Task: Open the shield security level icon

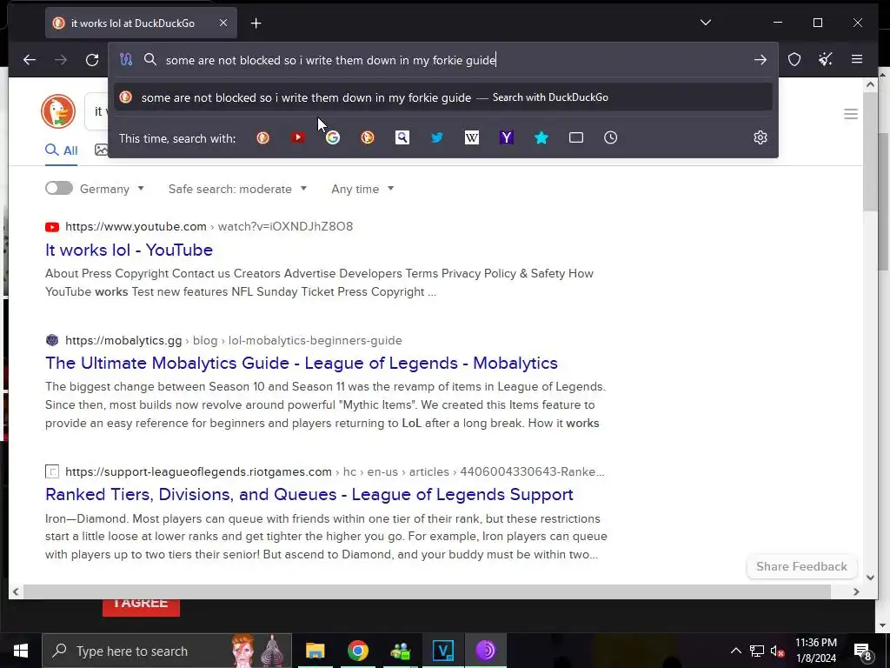Action: (x=794, y=60)
